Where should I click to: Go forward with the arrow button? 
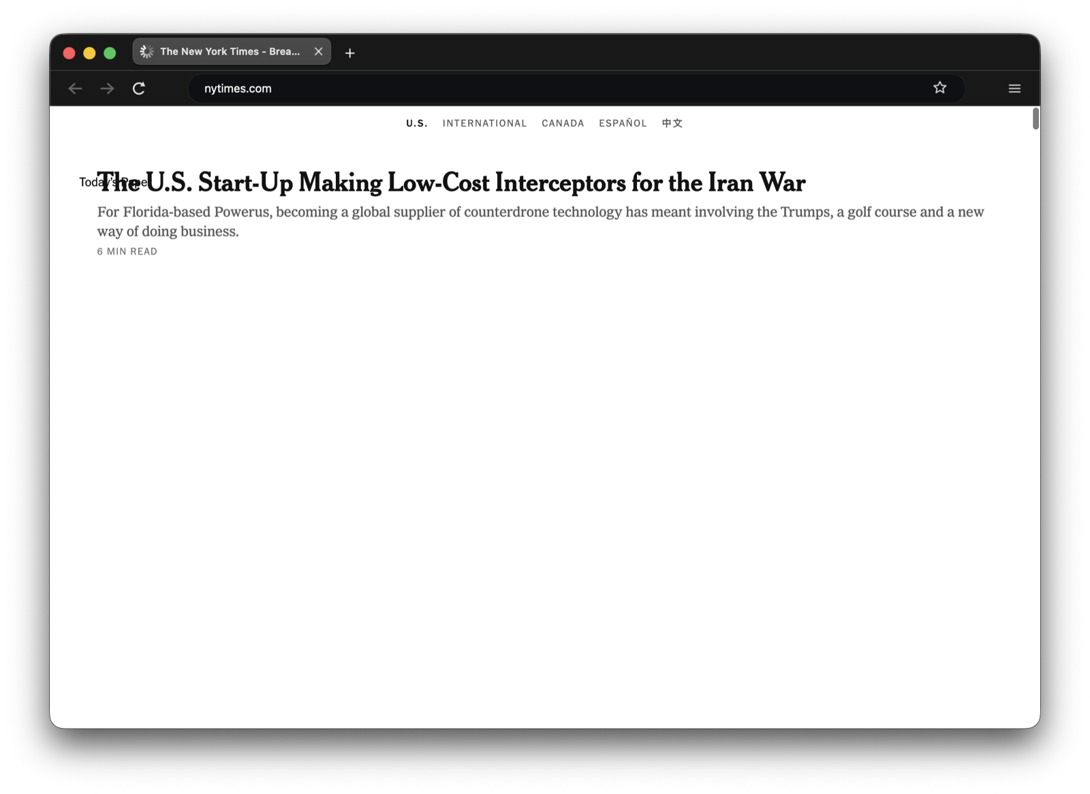[x=107, y=89]
